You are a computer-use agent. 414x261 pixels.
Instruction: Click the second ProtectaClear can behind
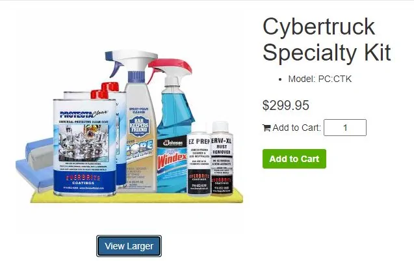(x=120, y=137)
